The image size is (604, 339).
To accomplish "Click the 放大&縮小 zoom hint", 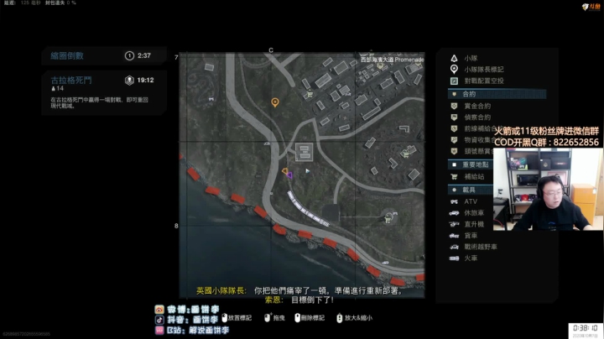I will [x=354, y=318].
